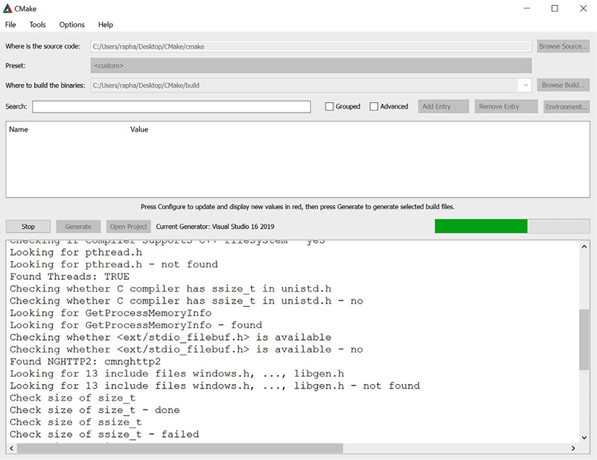The image size is (597, 460).
Task: Click the log vertical scrollbar thumb
Action: (584, 340)
